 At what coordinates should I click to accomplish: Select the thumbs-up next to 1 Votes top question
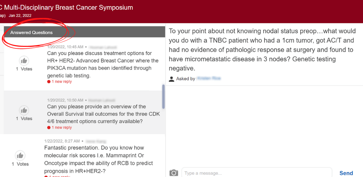coord(24,61)
